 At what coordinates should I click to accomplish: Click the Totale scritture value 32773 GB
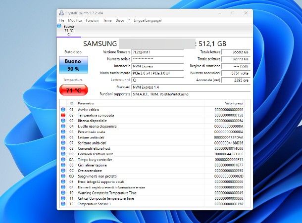click(236, 59)
